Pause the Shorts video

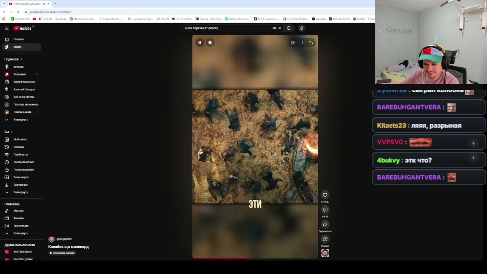pos(200,43)
